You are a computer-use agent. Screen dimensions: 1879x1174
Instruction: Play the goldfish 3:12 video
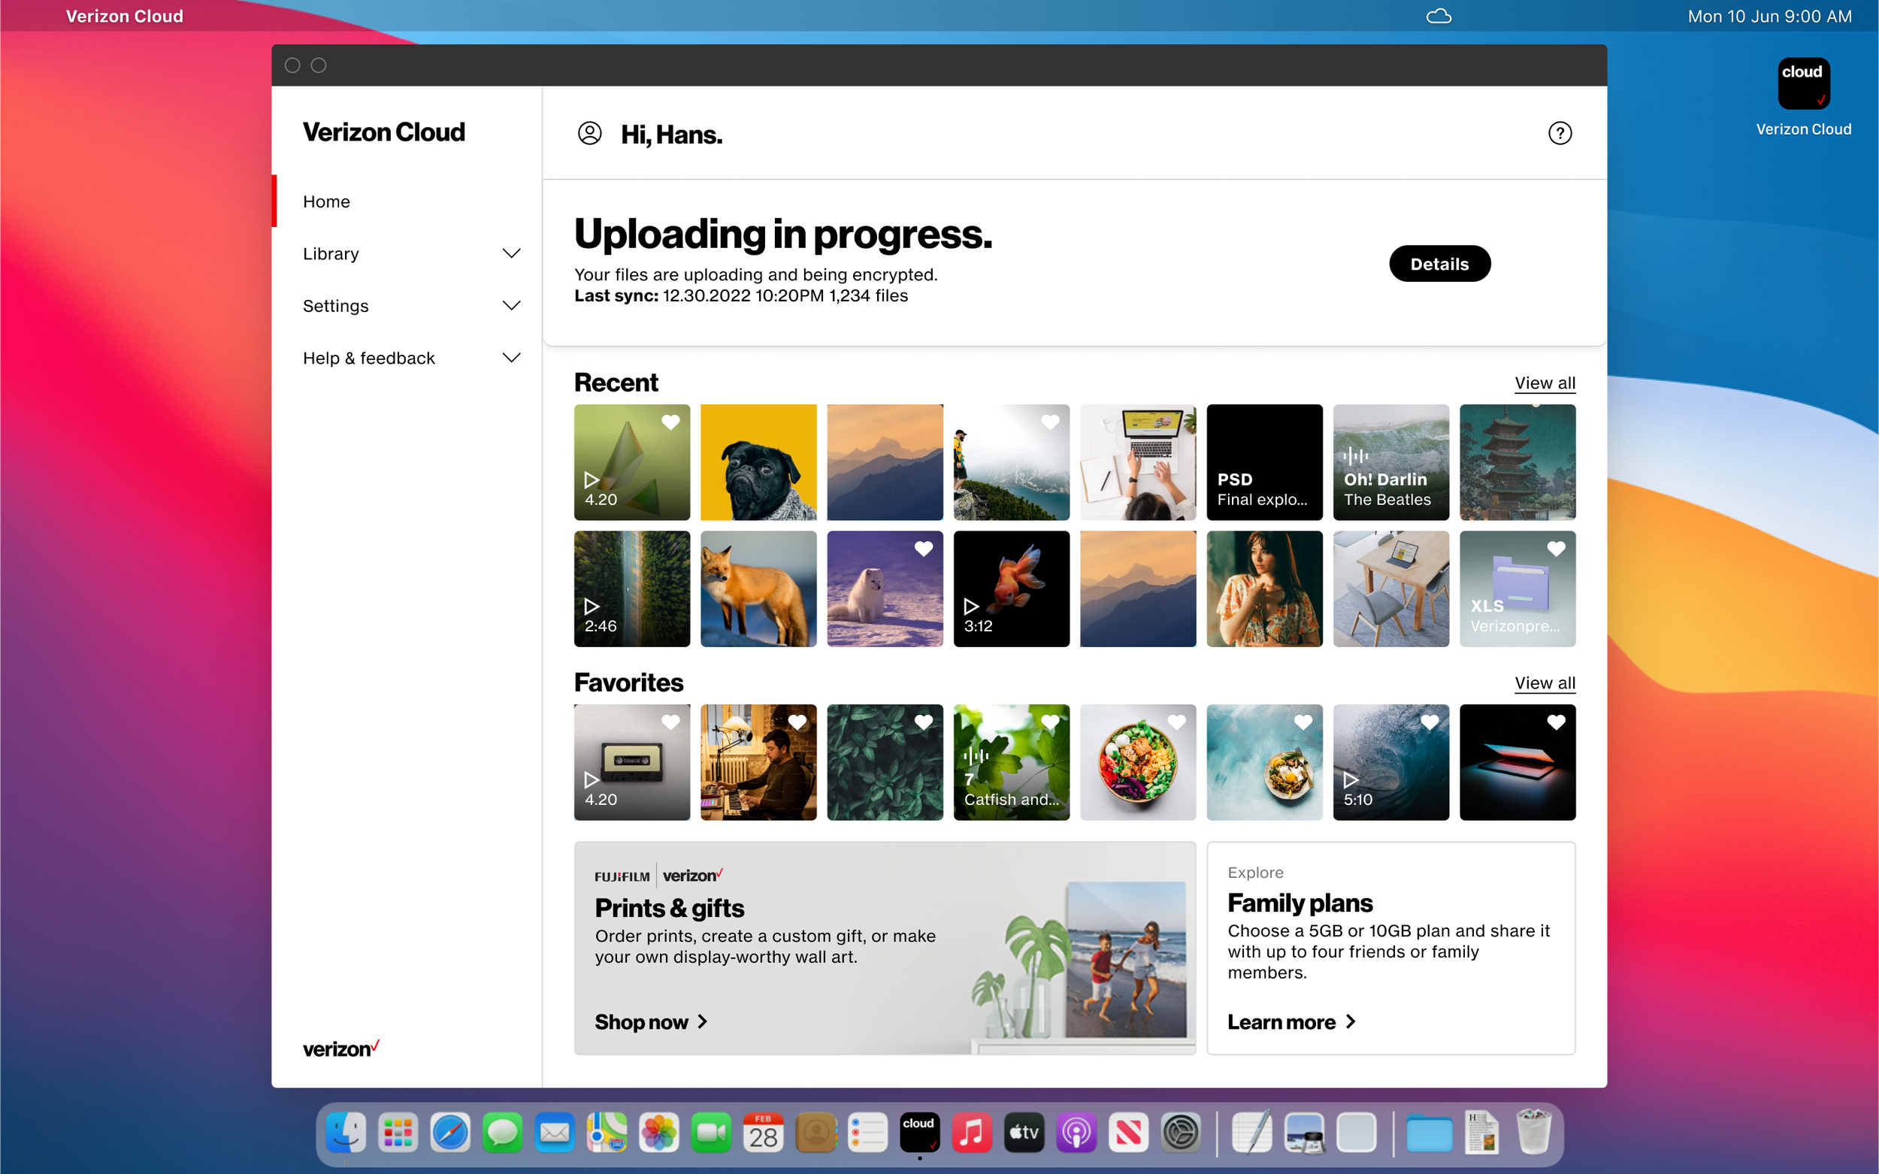click(x=970, y=606)
